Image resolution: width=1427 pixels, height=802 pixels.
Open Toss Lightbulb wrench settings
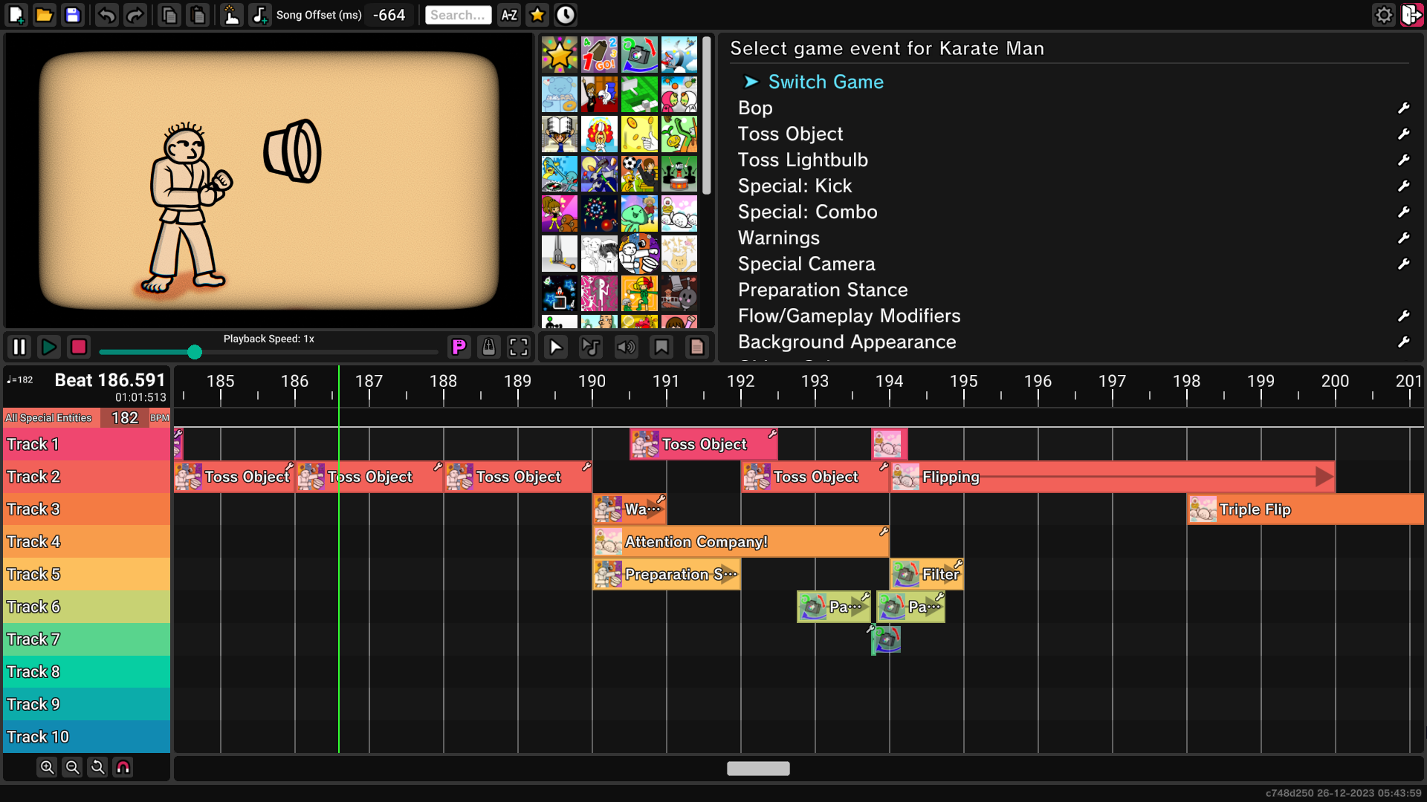[x=1404, y=160]
